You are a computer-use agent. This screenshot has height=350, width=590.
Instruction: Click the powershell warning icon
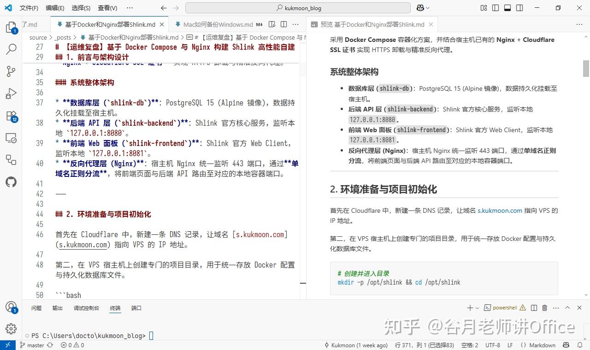click(523, 308)
